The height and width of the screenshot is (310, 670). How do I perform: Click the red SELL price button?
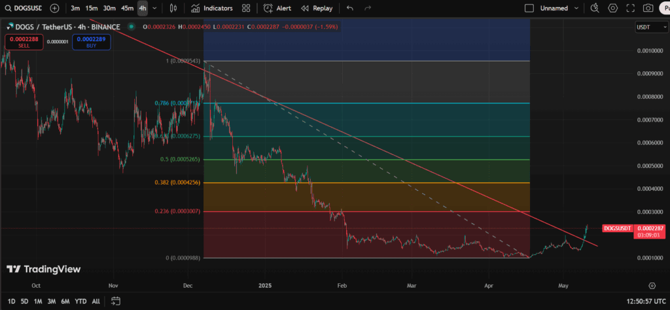(24, 42)
